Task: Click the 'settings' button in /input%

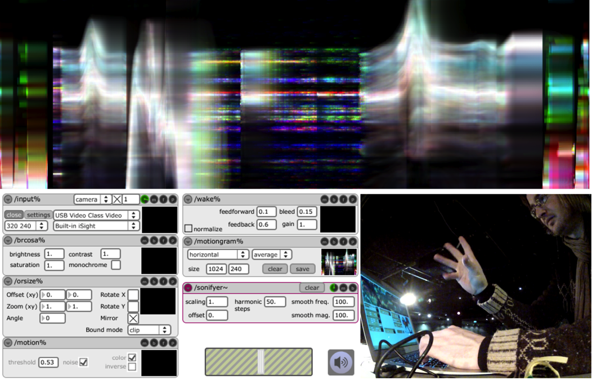Action: point(38,215)
